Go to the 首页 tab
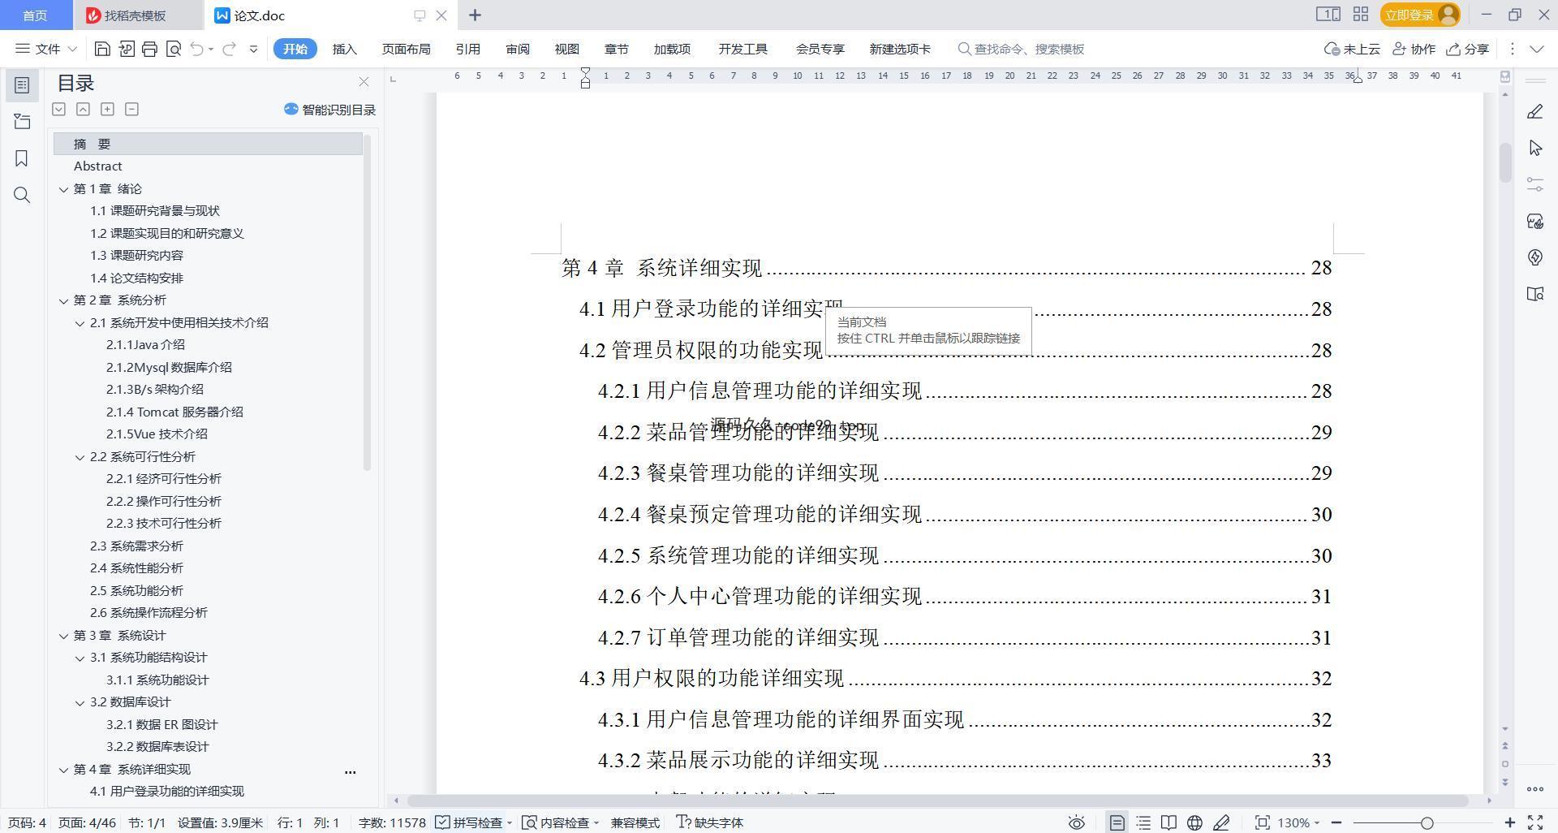Screen dimensions: 1558x833 click(x=35, y=15)
